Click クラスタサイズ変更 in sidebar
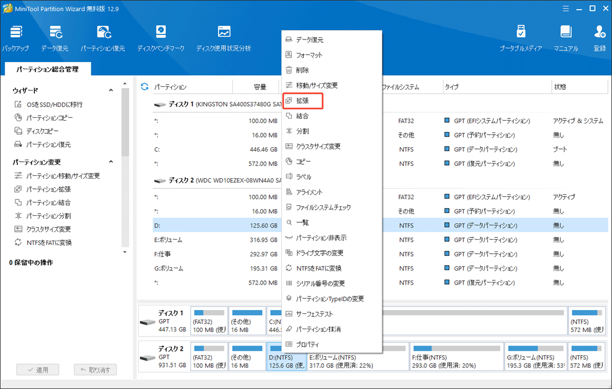The image size is (612, 389). click(x=42, y=229)
